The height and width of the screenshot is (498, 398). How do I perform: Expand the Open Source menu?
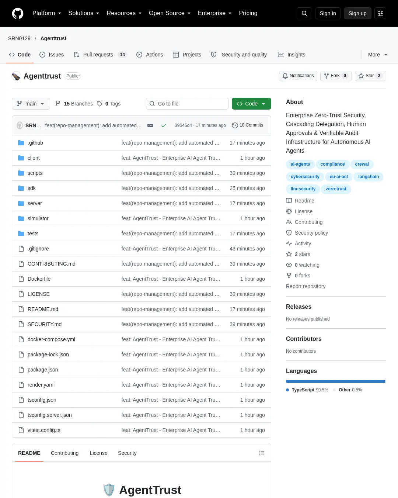[170, 13]
